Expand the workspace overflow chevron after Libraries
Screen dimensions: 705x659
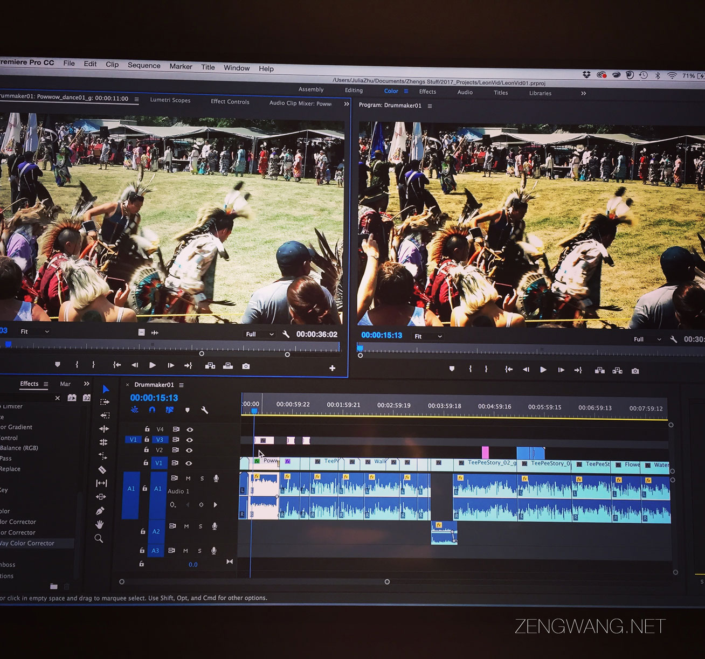coord(583,93)
